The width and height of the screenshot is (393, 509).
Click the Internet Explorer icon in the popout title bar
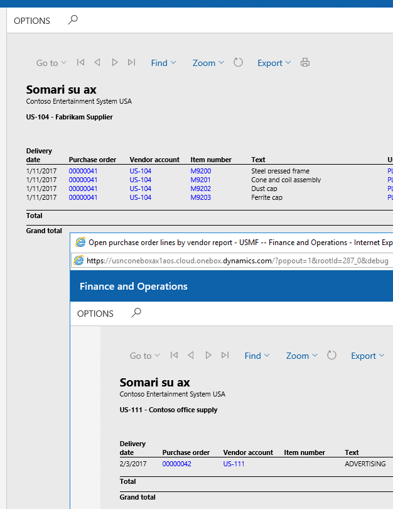coord(80,242)
